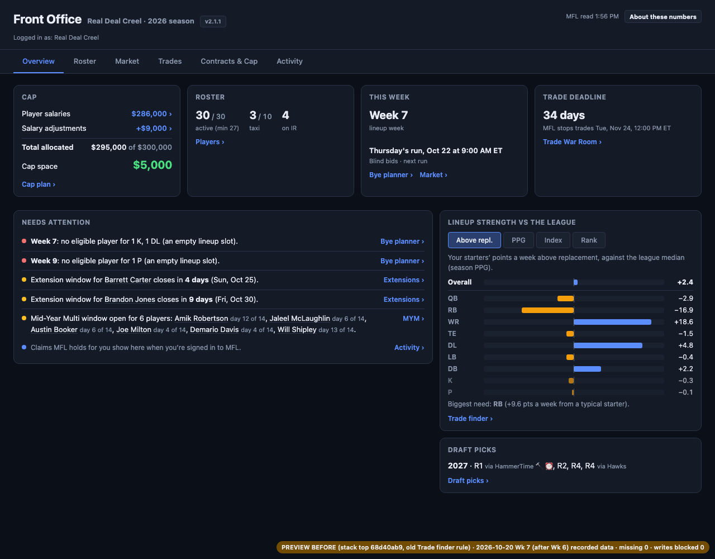This screenshot has height=559, width=715.
Task: Switch lineup strength to Index
Action: tap(553, 240)
